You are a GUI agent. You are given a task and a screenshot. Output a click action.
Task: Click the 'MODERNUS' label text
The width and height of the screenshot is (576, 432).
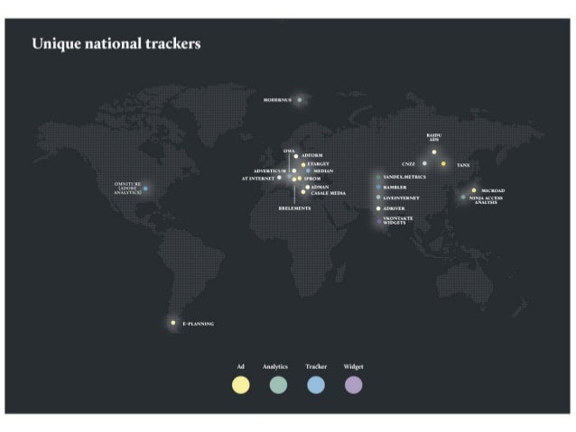(x=278, y=100)
